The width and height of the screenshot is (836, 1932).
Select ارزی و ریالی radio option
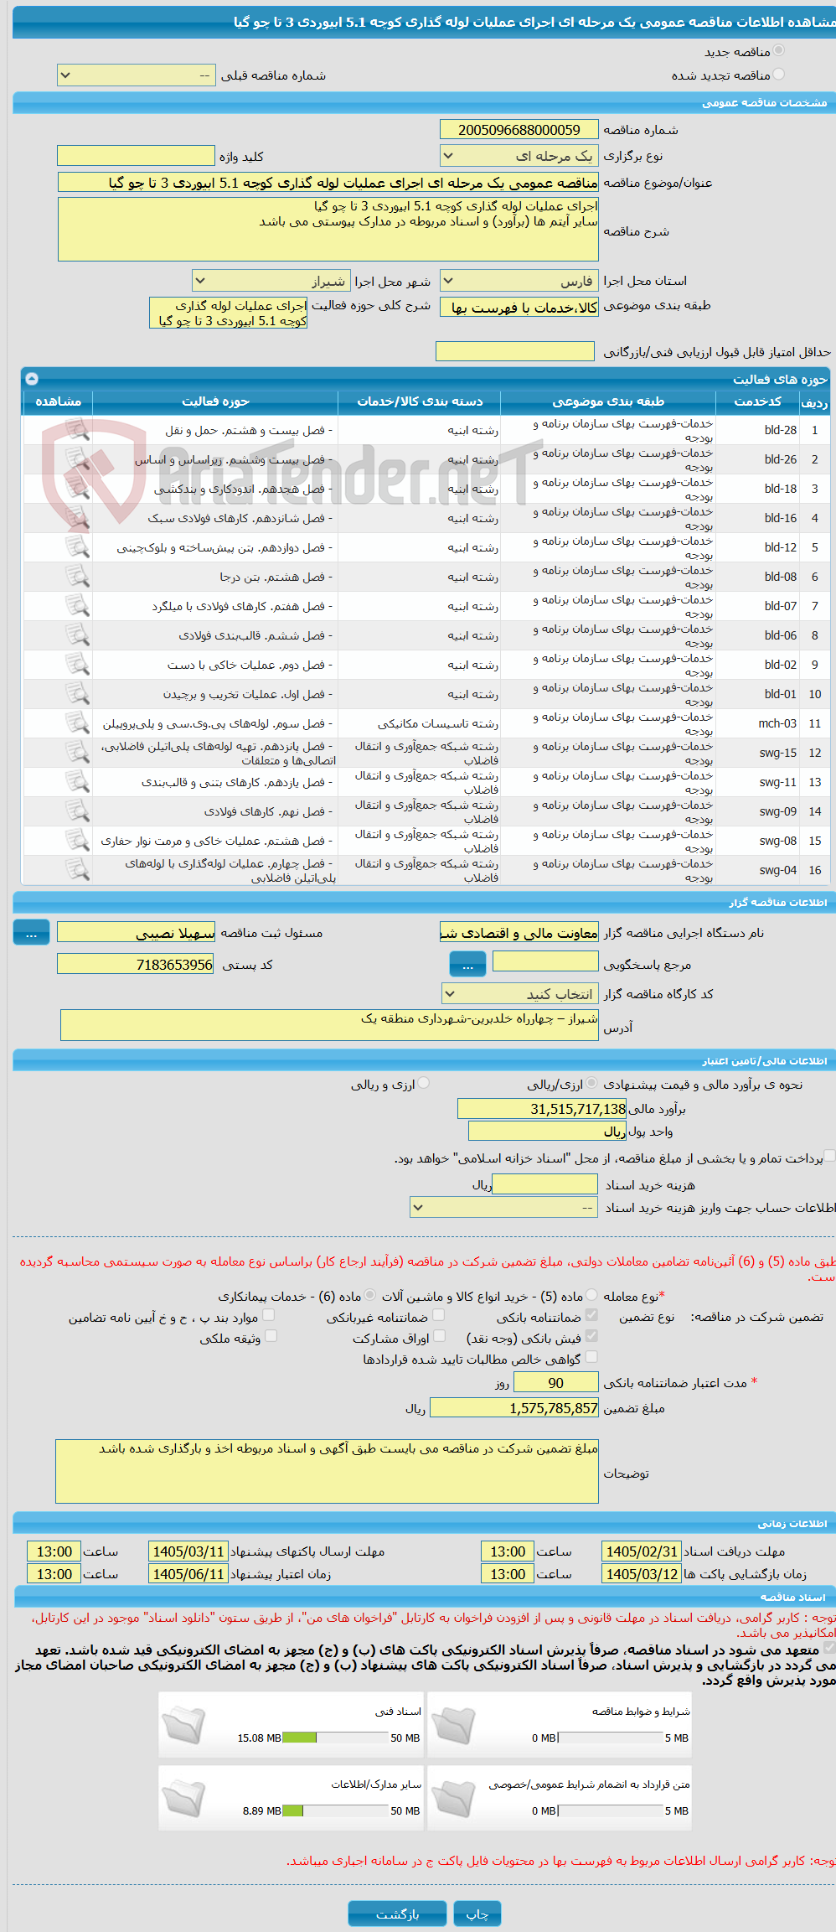click(424, 1083)
